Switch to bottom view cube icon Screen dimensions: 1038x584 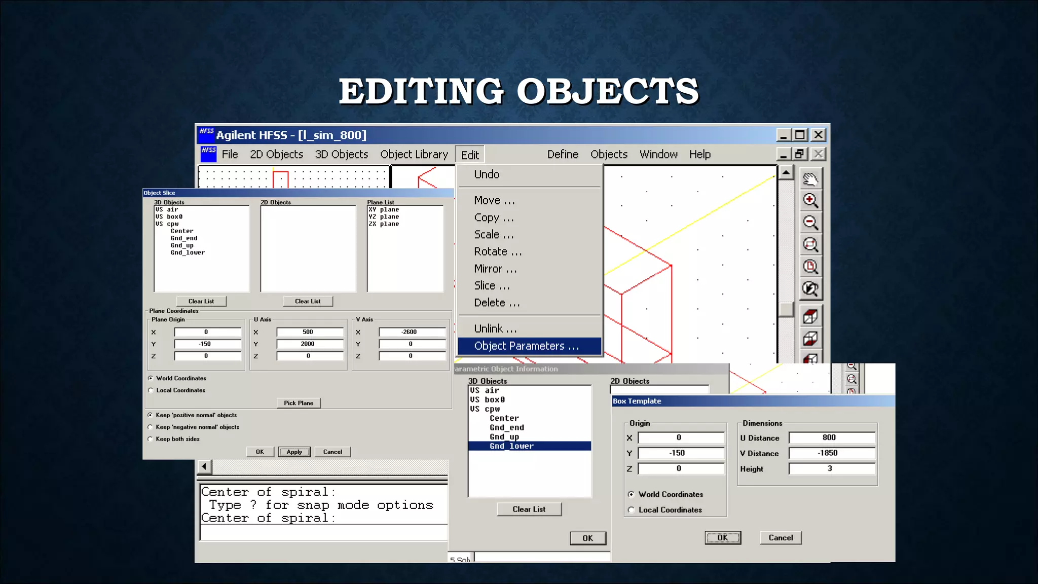coord(810,339)
